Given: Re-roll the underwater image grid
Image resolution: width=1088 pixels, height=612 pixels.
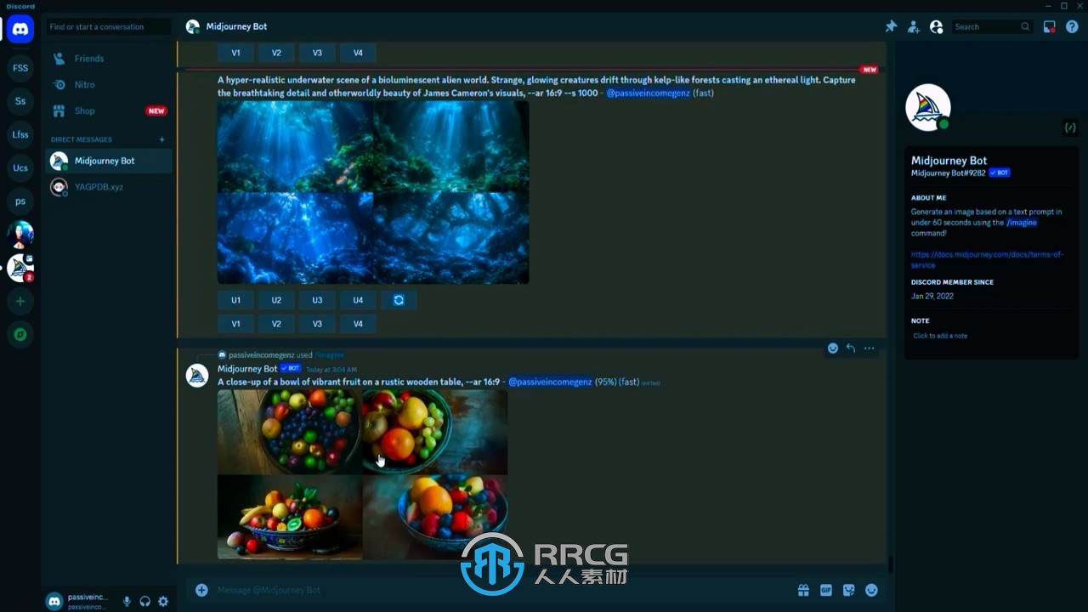Looking at the screenshot, I should click(399, 300).
